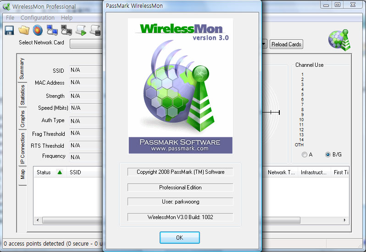The image size is (366, 252).
Task: Click the SSID N/A field
Action: [x=86, y=70]
